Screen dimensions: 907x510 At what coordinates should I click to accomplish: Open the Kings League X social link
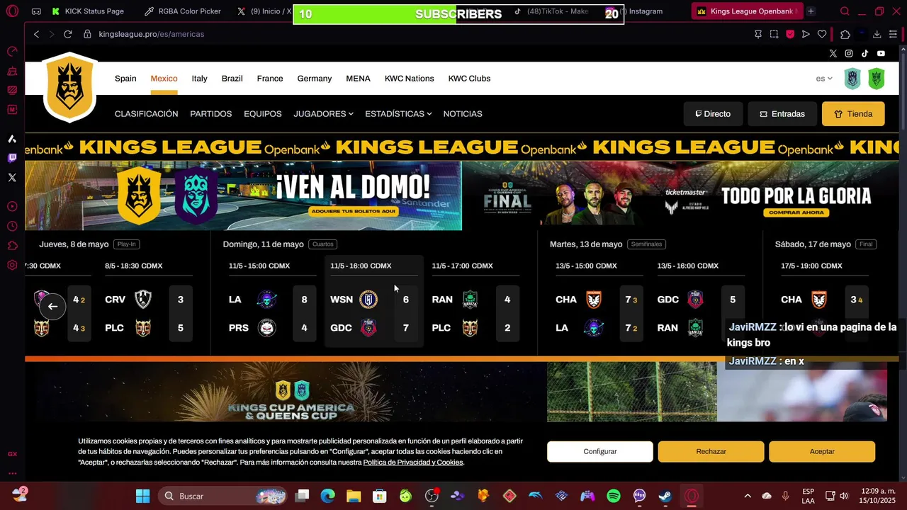833,53
